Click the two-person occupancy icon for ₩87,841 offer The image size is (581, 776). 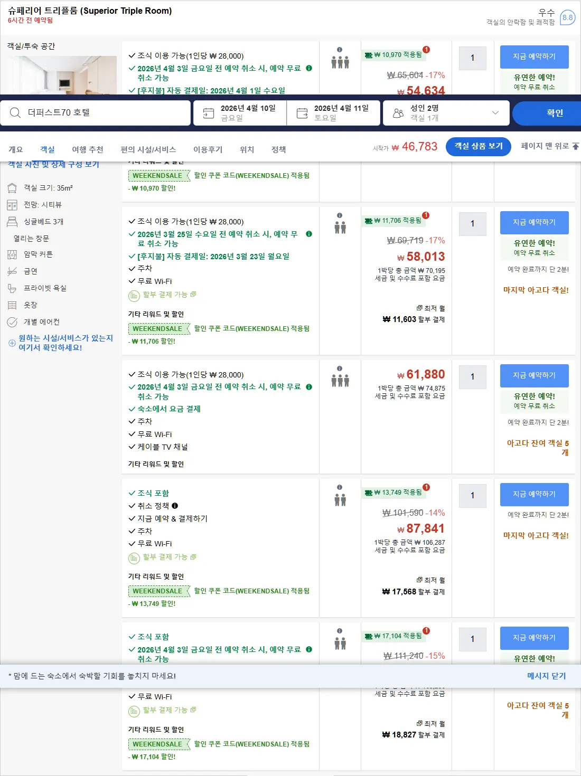click(340, 499)
